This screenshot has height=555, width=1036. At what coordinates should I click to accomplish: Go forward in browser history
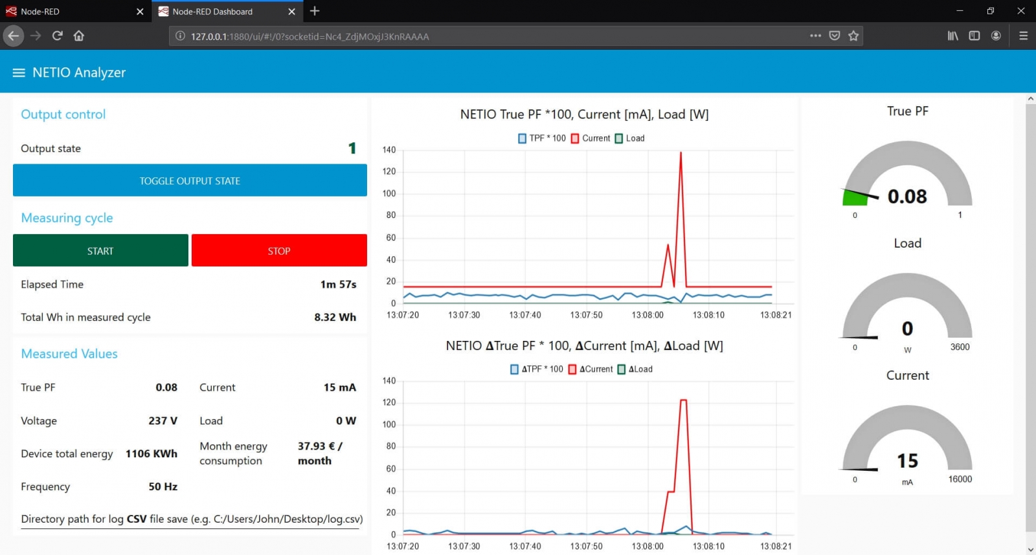(x=36, y=36)
